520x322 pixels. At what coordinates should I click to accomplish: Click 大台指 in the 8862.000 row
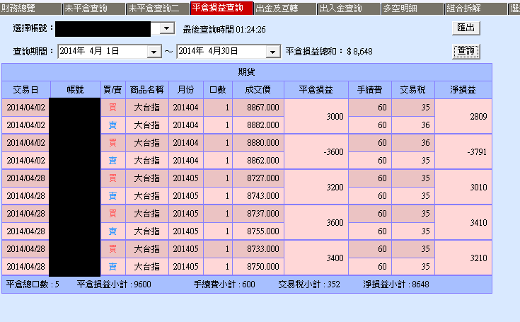click(x=147, y=161)
